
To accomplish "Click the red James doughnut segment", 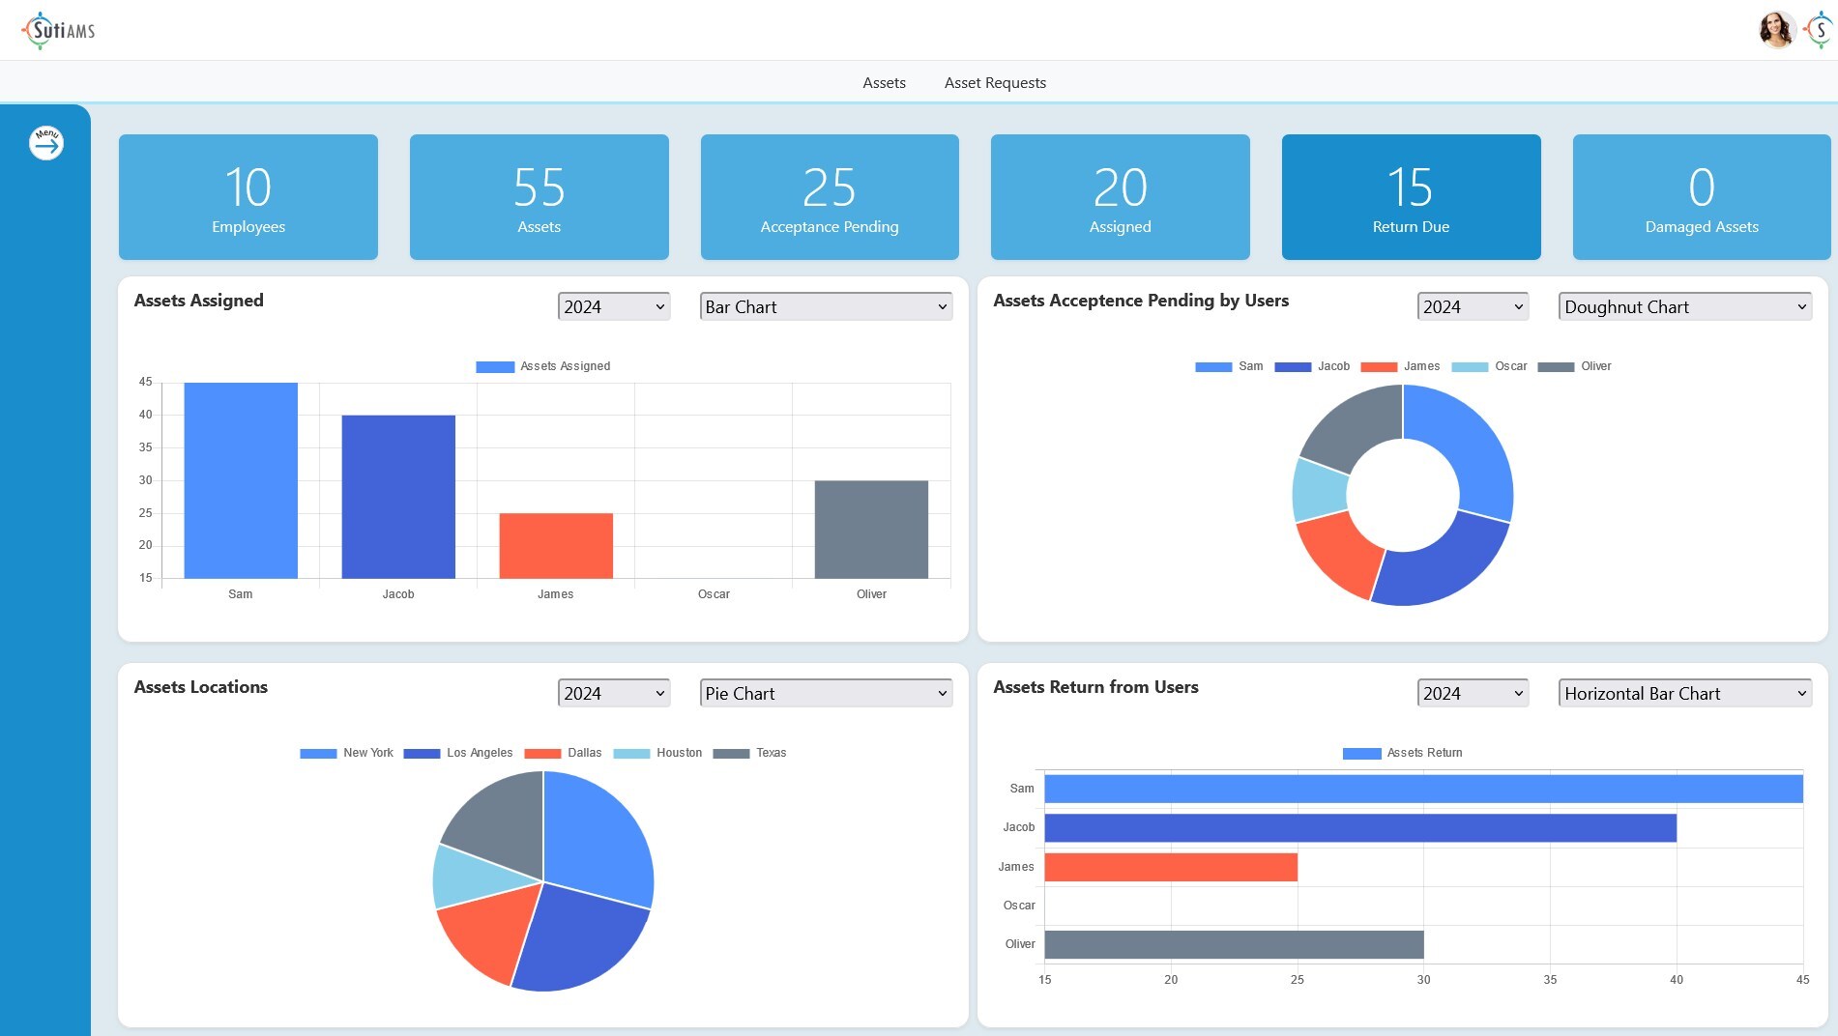I will pyautogui.click(x=1344, y=554).
